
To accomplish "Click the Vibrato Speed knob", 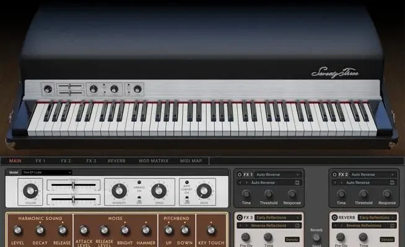I will pos(159,190).
